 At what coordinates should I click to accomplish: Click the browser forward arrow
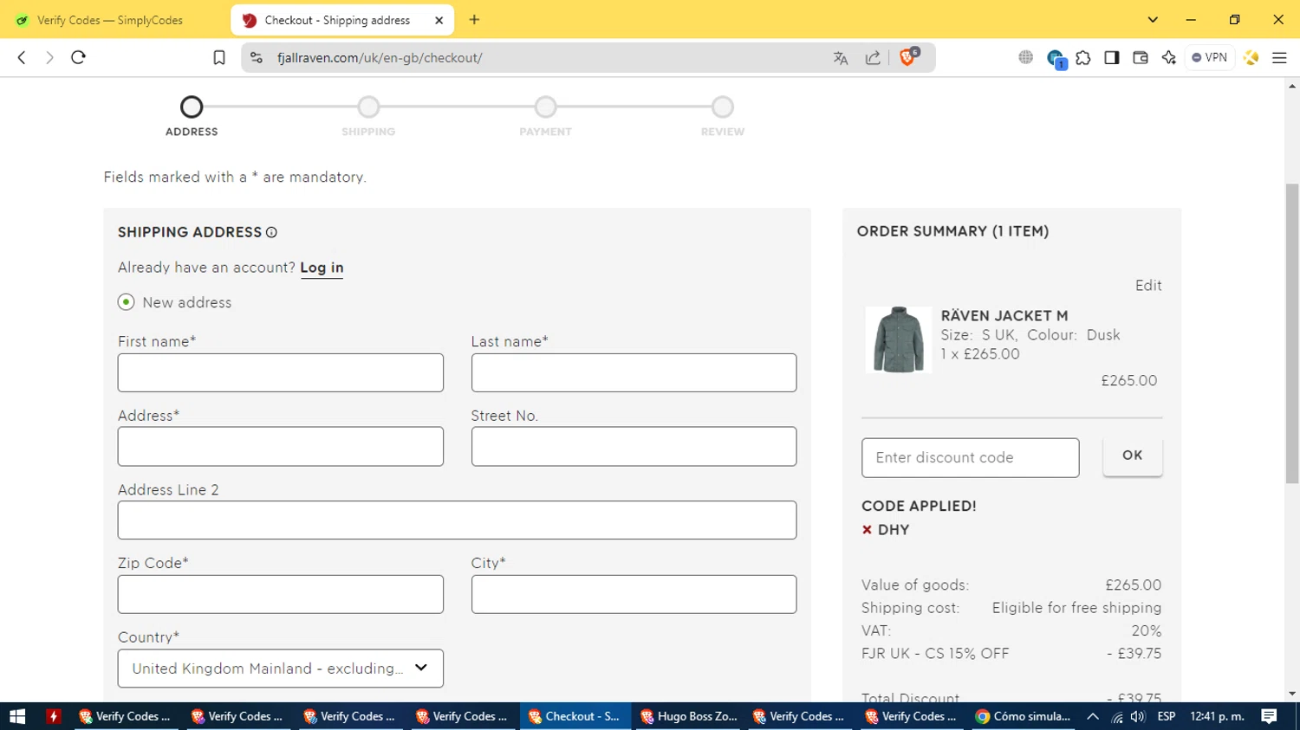[49, 57]
